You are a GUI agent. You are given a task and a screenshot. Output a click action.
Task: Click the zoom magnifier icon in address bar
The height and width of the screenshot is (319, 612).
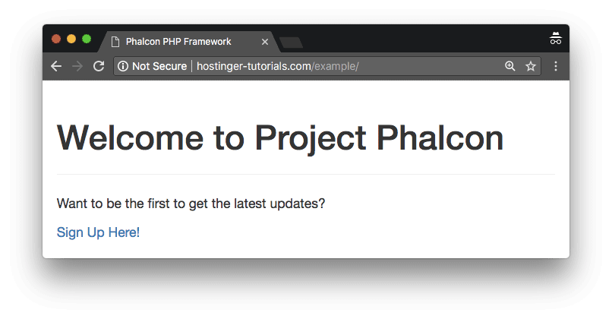(x=510, y=67)
